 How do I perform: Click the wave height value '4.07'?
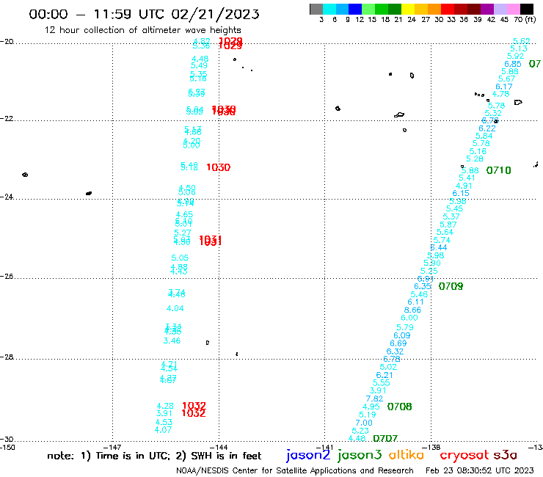pos(163,430)
